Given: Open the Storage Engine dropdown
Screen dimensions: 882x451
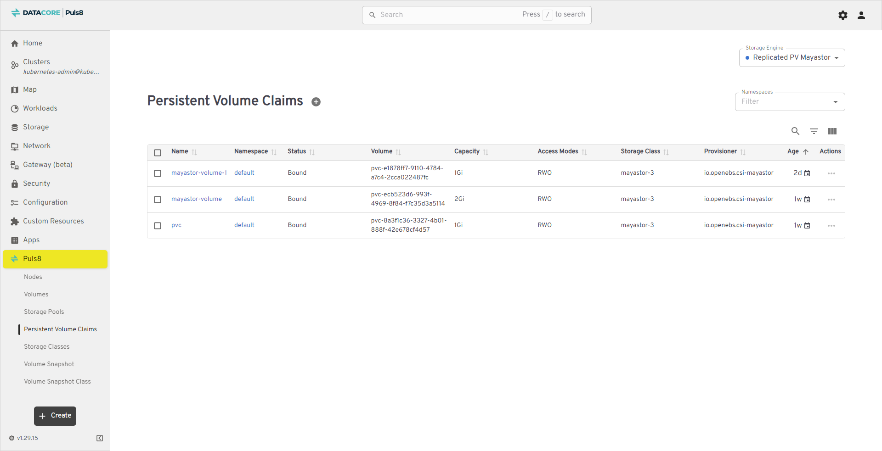Looking at the screenshot, I should [792, 58].
